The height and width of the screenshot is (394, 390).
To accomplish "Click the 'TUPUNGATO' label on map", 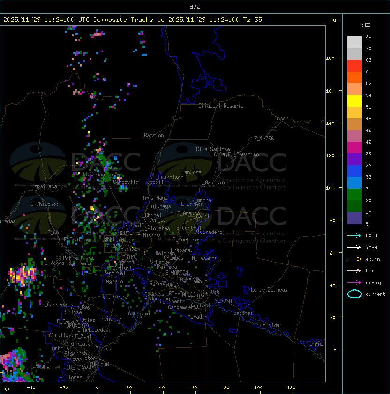I will click(76, 325).
